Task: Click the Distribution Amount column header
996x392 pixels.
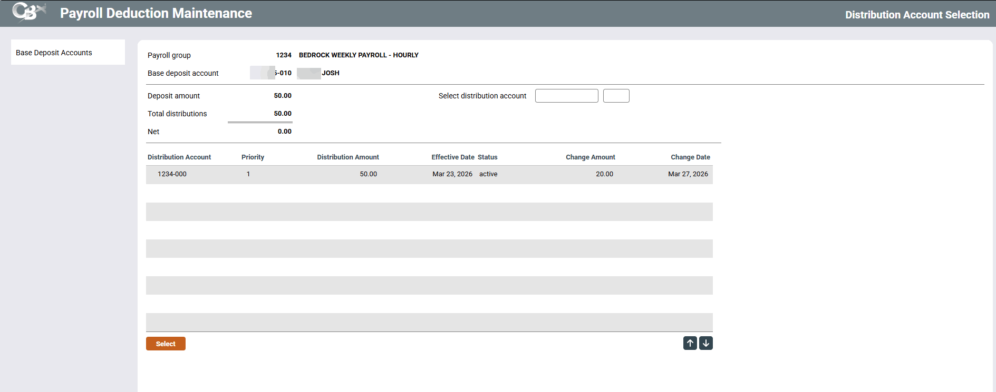Action: 348,157
